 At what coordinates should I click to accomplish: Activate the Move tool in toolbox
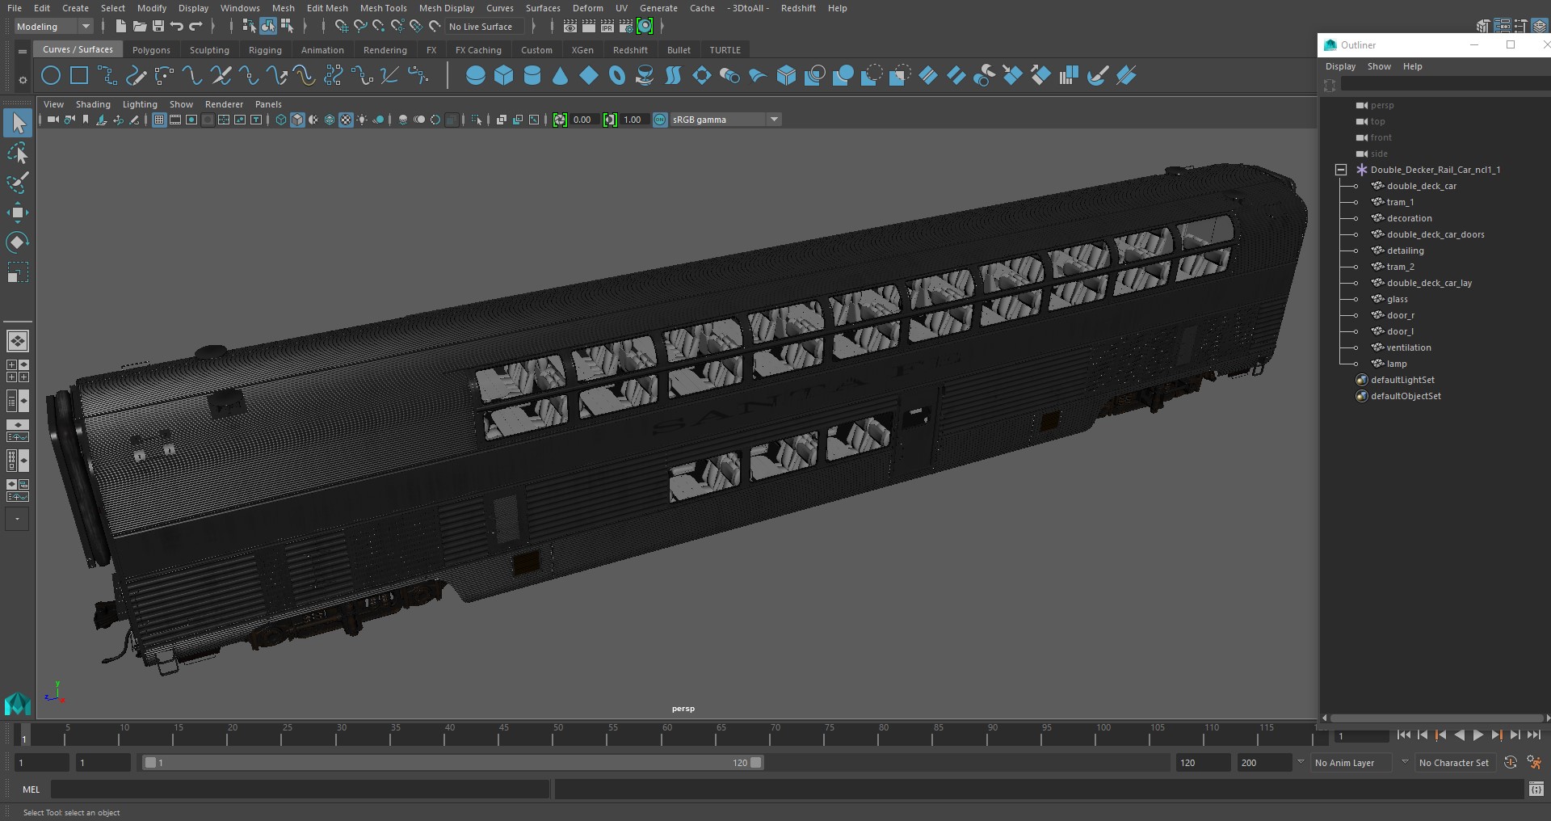[18, 213]
